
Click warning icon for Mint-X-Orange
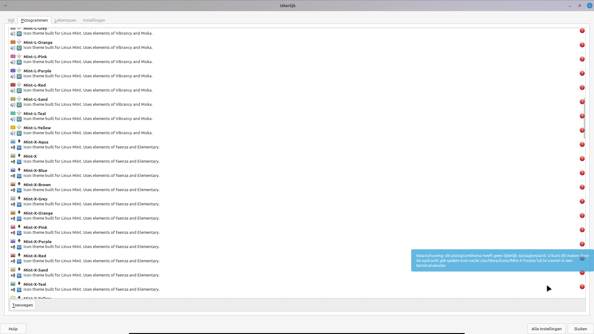[582, 216]
